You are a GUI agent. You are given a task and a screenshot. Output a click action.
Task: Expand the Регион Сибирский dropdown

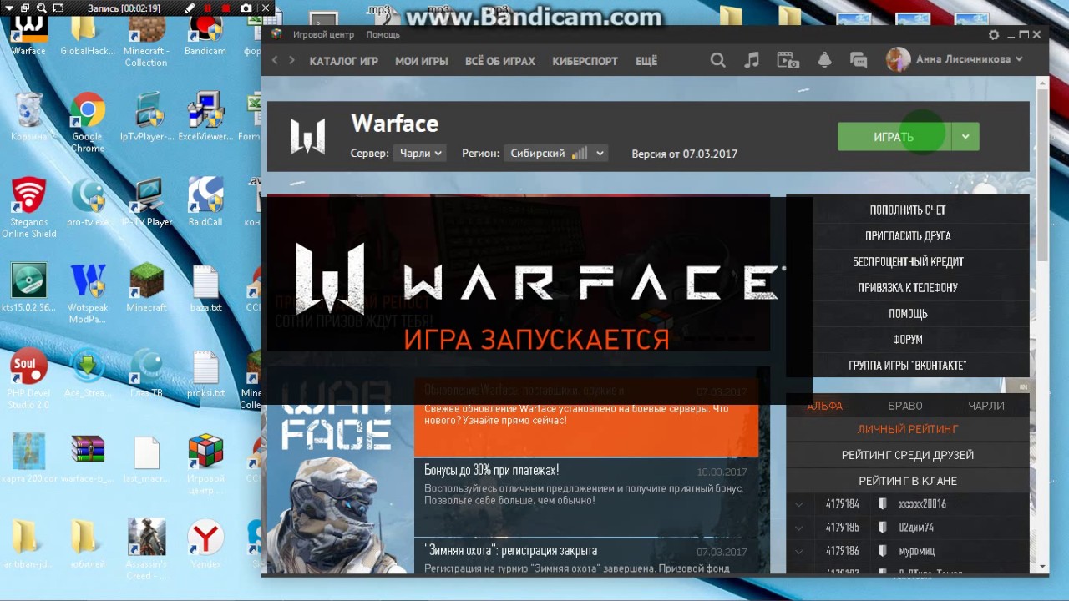[555, 154]
